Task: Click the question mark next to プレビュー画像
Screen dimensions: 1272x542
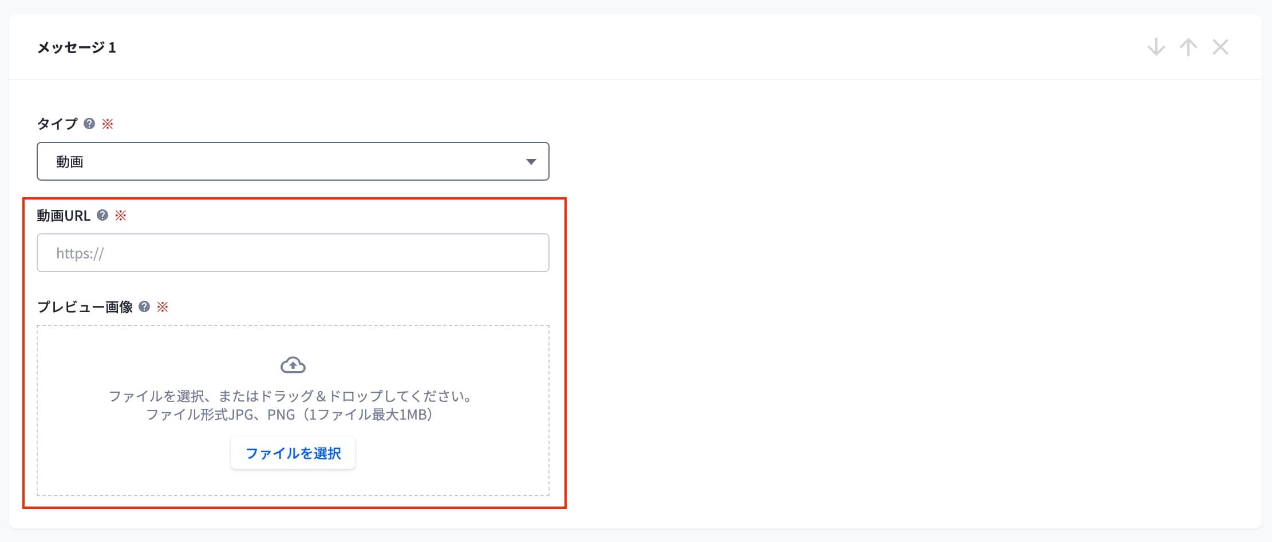Action: point(144,308)
